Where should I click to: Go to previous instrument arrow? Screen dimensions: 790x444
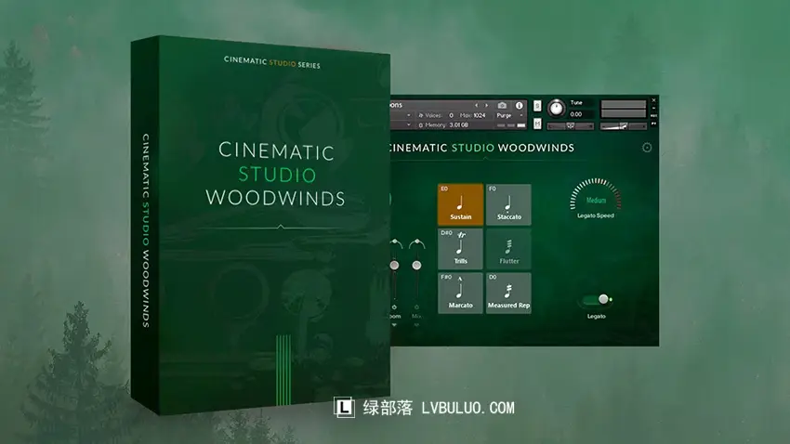pos(476,105)
